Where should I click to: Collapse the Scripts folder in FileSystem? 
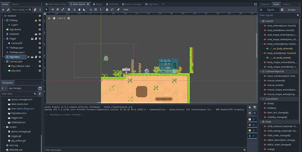(x=4, y=127)
